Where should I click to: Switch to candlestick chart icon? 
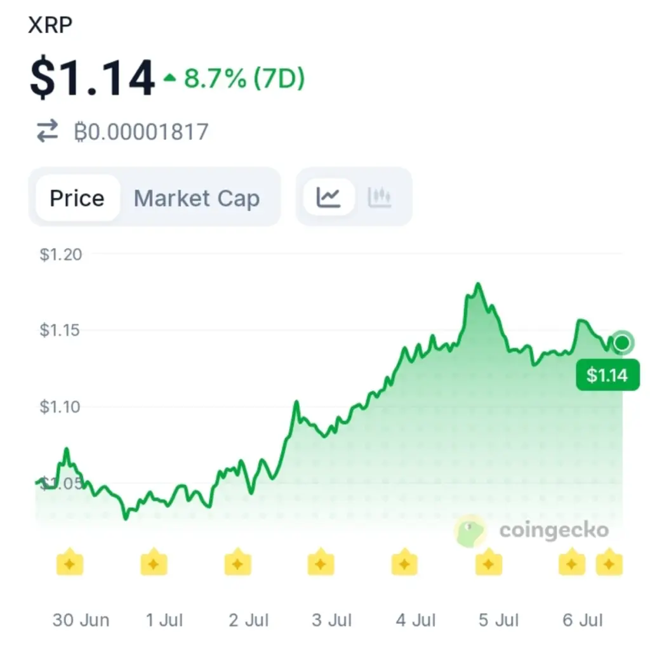coord(380,197)
